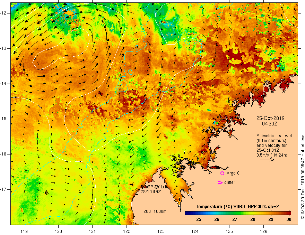Click the green section of color bar at 27
Screen dimensions: 305x235
(x=235, y=213)
